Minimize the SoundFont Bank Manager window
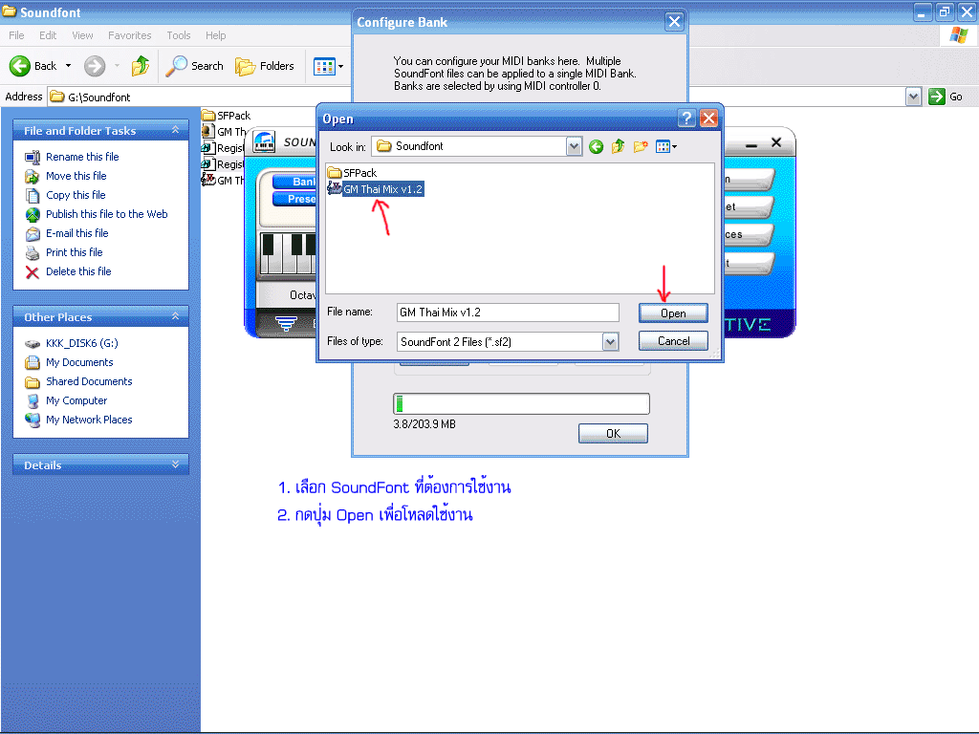The width and height of the screenshot is (979, 734). [751, 145]
